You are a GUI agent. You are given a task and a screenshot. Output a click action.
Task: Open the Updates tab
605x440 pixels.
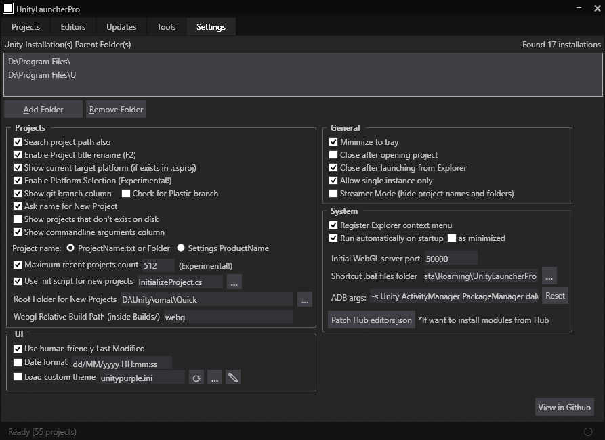[121, 26]
